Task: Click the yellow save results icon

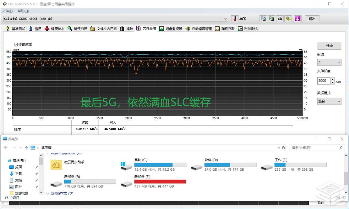Action: (x=288, y=19)
